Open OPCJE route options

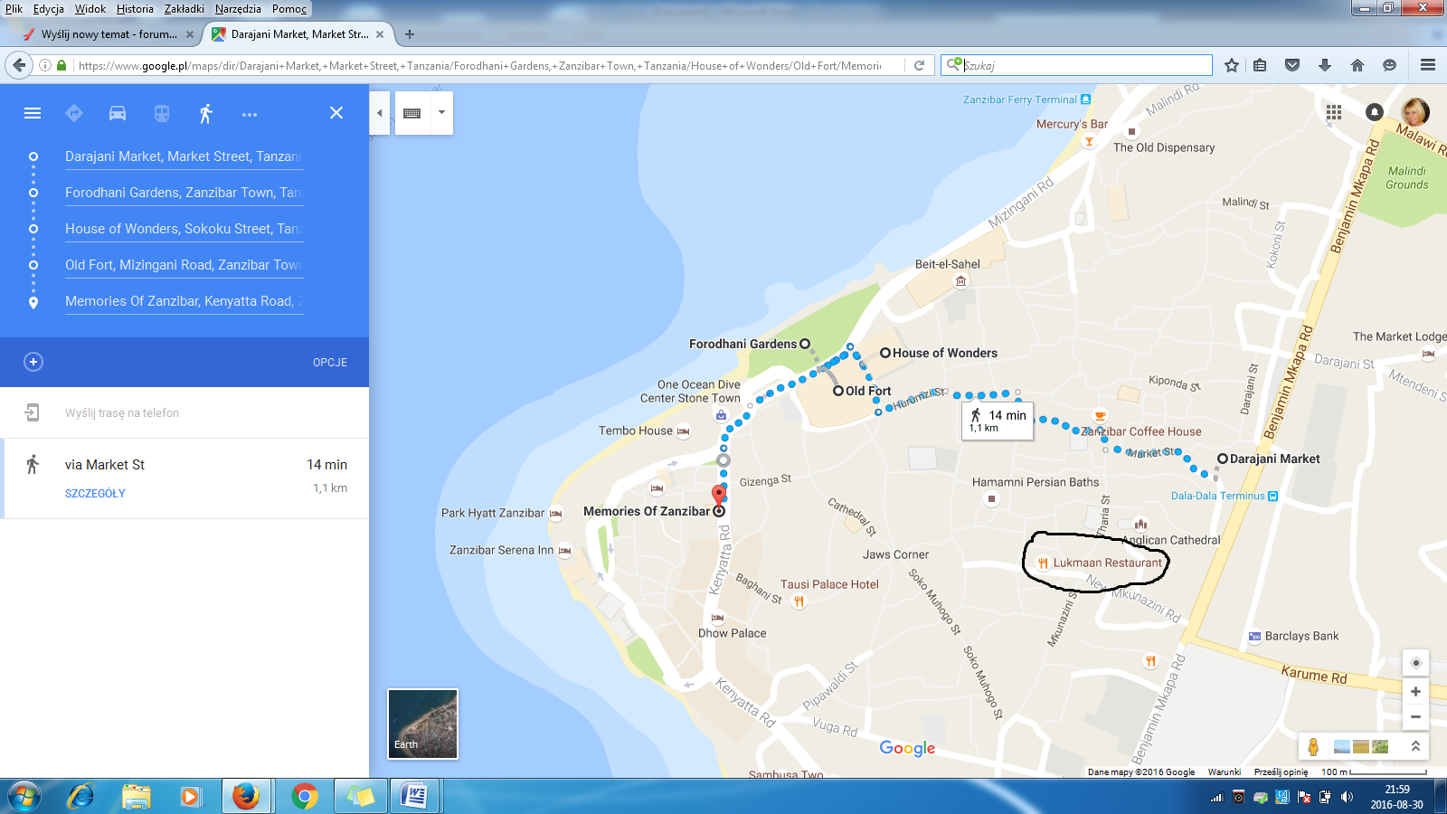330,362
